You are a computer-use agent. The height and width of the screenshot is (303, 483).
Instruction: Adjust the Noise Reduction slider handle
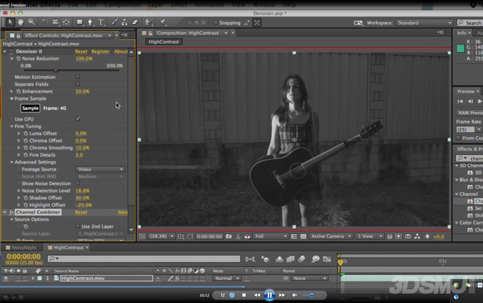point(56,71)
